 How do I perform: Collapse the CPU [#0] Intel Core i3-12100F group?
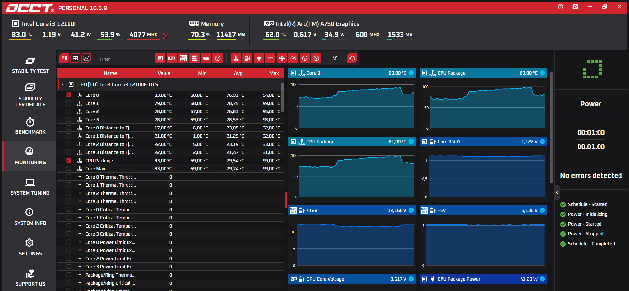click(x=63, y=84)
